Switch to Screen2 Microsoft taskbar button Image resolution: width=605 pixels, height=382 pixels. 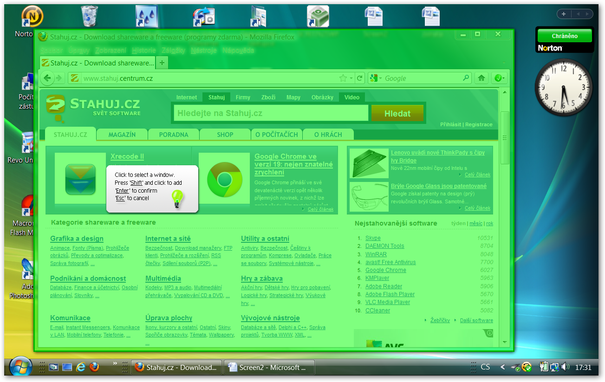269,367
